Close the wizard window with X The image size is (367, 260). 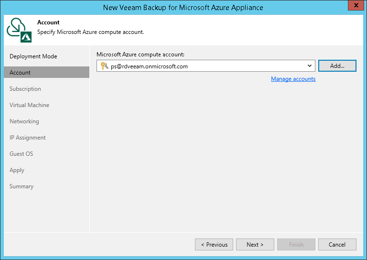pos(356,5)
